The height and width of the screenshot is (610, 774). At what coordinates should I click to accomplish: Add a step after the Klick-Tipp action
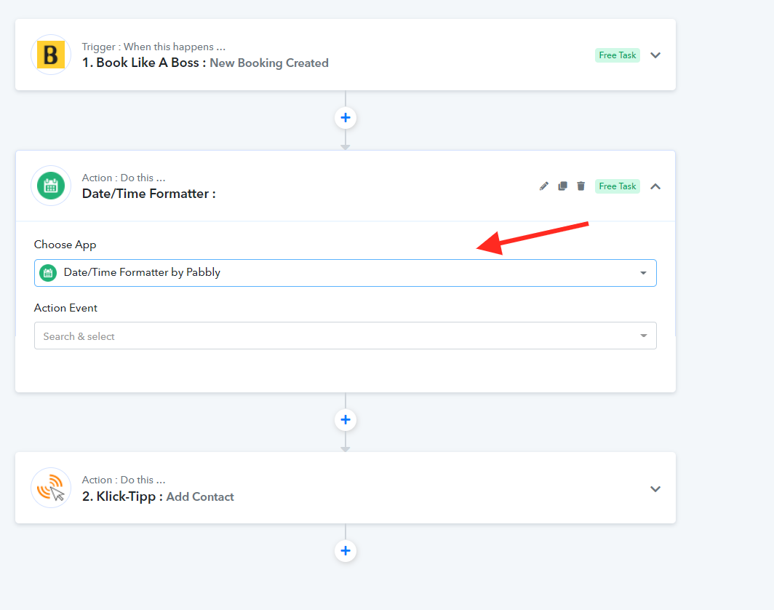[x=346, y=551]
